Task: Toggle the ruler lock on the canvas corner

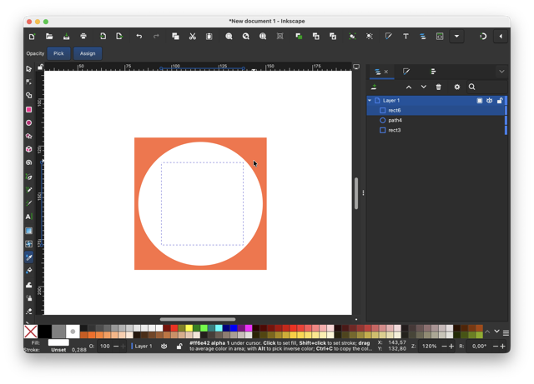Action: coord(41,67)
